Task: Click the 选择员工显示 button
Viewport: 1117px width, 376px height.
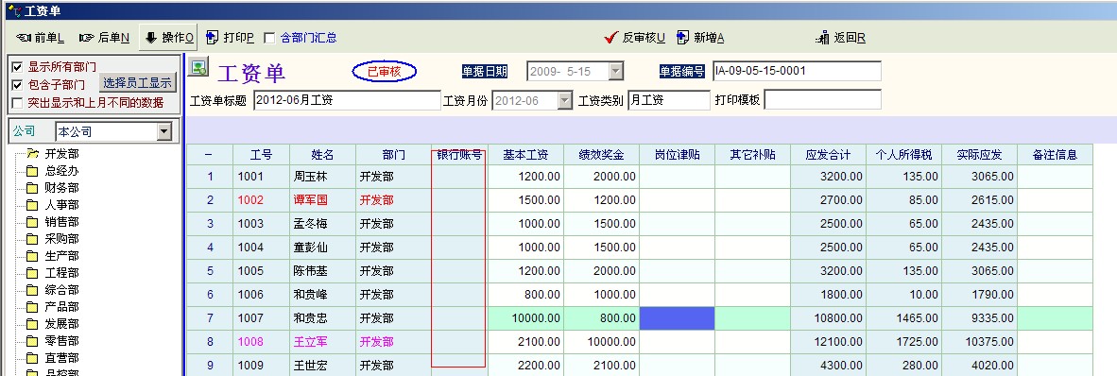Action: (x=137, y=82)
